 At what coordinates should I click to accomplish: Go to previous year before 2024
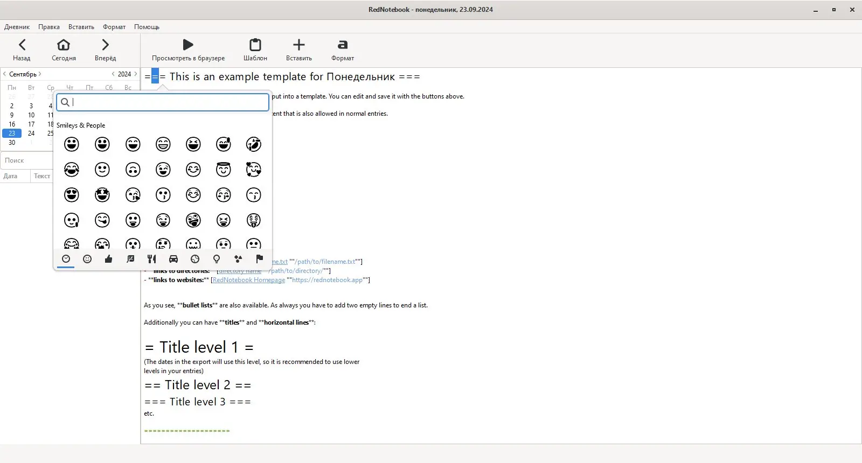coord(113,74)
